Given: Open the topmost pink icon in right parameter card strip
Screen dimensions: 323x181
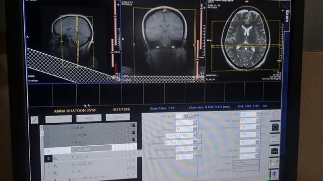Looking at the screenshot, I should point(275,115).
